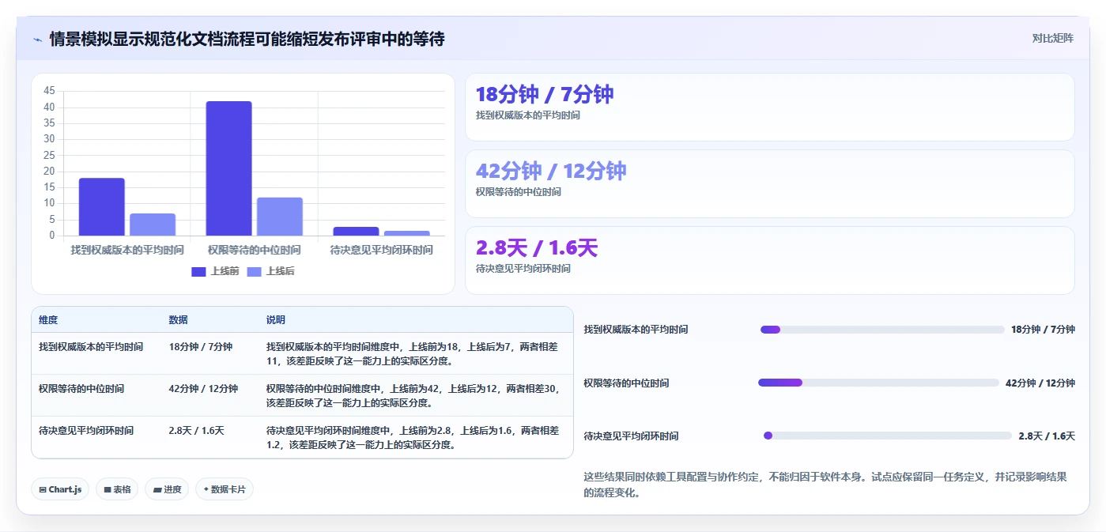Click the tall 上线前 bar for 权限等待的中位时间

229,168
